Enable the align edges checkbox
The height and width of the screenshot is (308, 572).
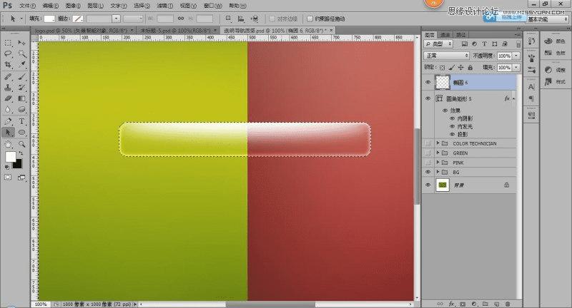[x=272, y=19]
